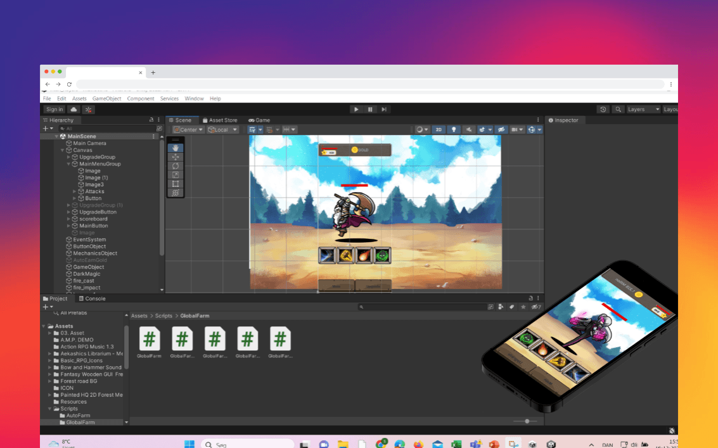The height and width of the screenshot is (448, 718).
Task: Focus the Hierarchy search field
Action: point(107,129)
